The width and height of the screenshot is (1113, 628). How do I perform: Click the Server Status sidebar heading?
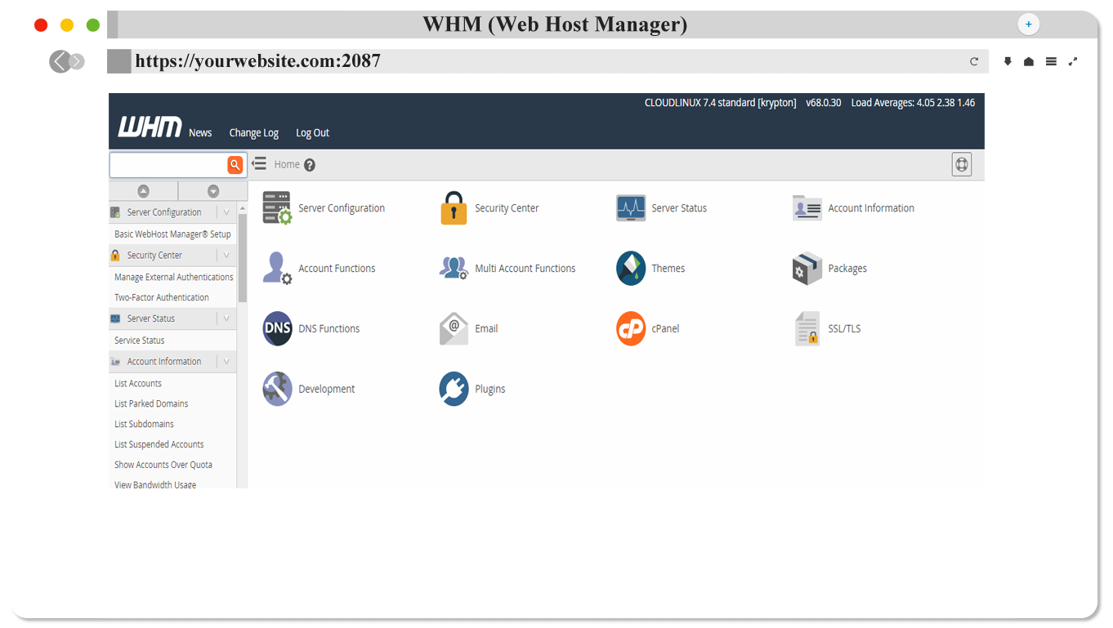tap(151, 319)
